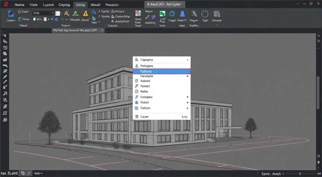
Task: Select the diagonal line tool in left toolbar
Action: click(5, 82)
